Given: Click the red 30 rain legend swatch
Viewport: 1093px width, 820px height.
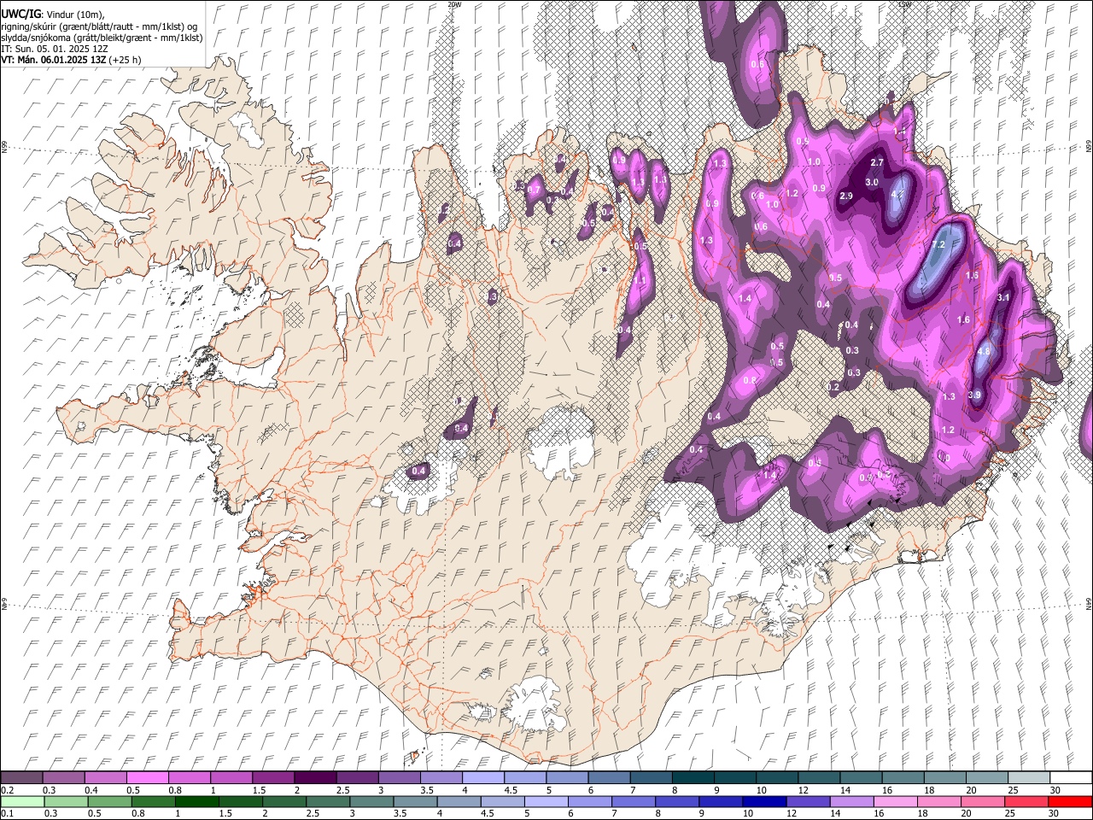Looking at the screenshot, I should (x=1069, y=801).
